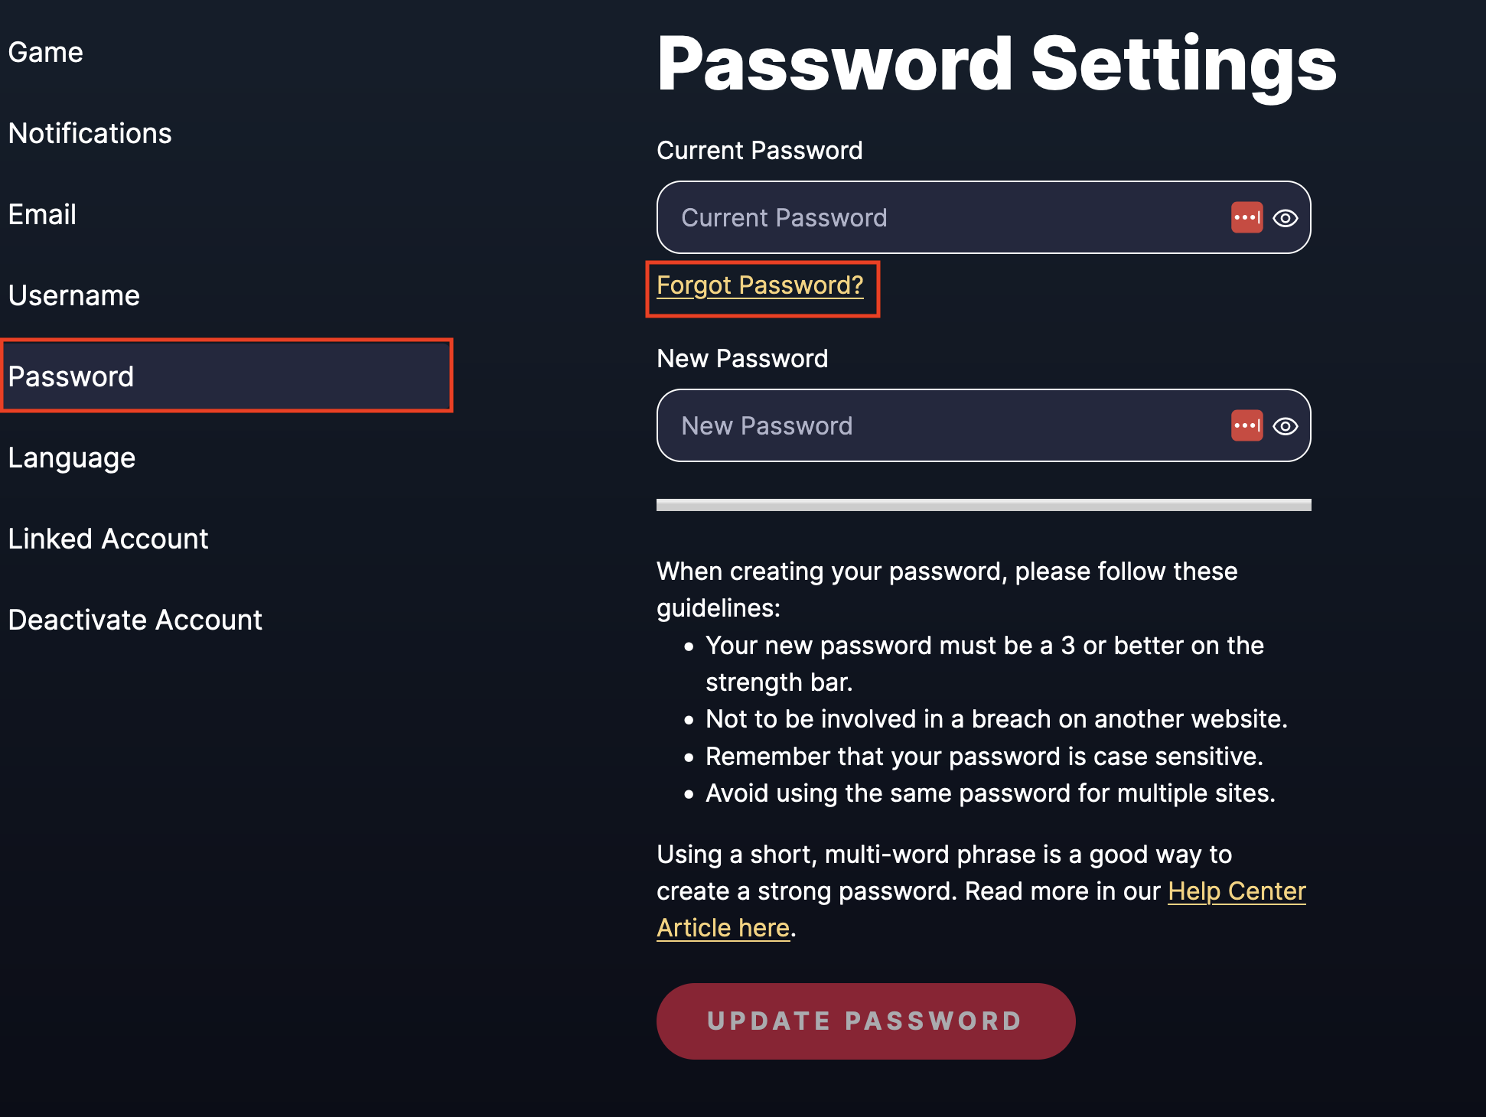Open Email settings in sidebar
Image resolution: width=1486 pixels, height=1117 pixels.
(42, 214)
